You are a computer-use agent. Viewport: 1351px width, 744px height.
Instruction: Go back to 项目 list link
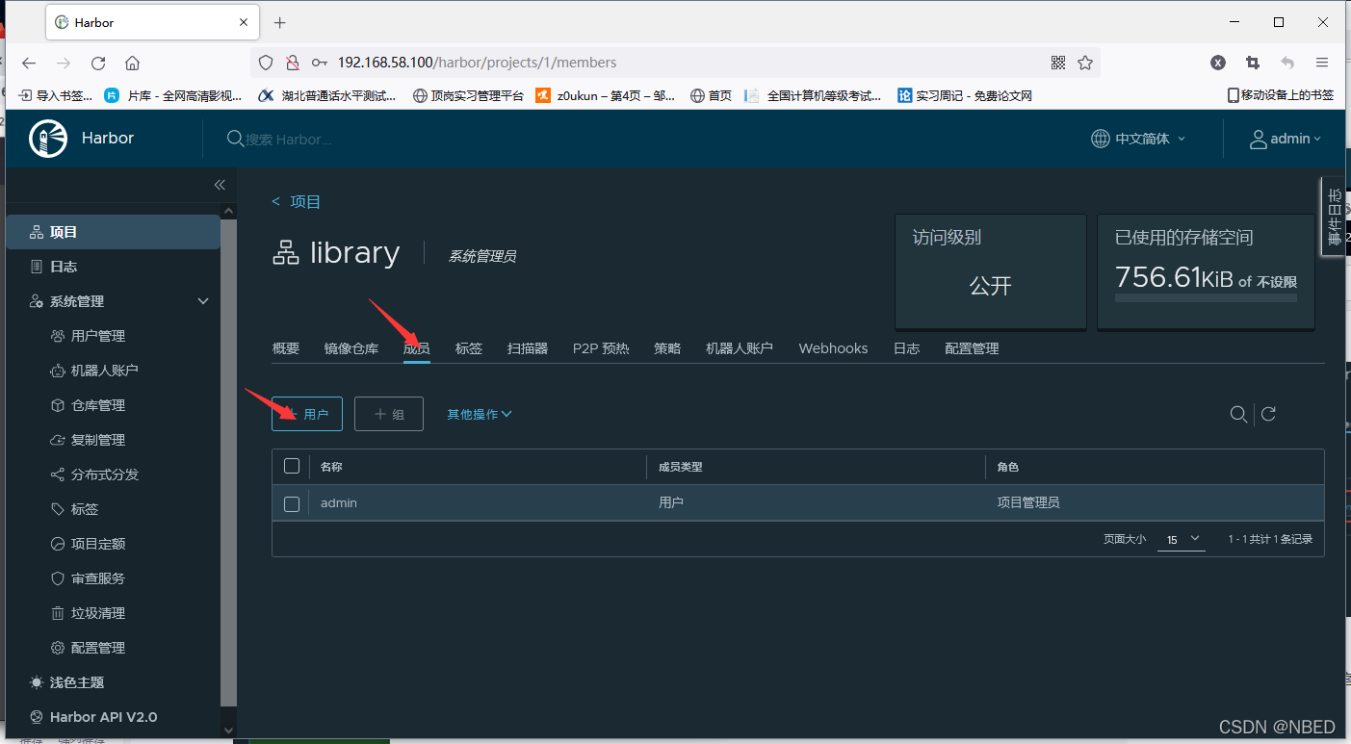click(x=297, y=201)
